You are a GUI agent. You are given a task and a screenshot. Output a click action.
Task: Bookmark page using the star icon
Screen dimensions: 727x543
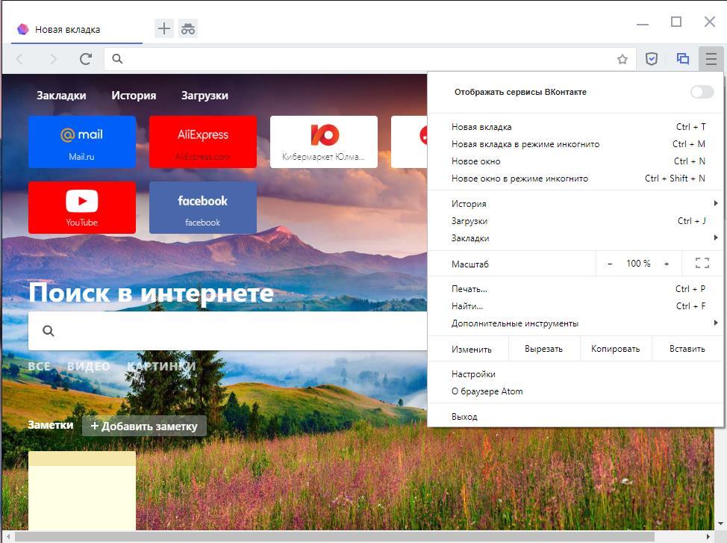coord(623,59)
